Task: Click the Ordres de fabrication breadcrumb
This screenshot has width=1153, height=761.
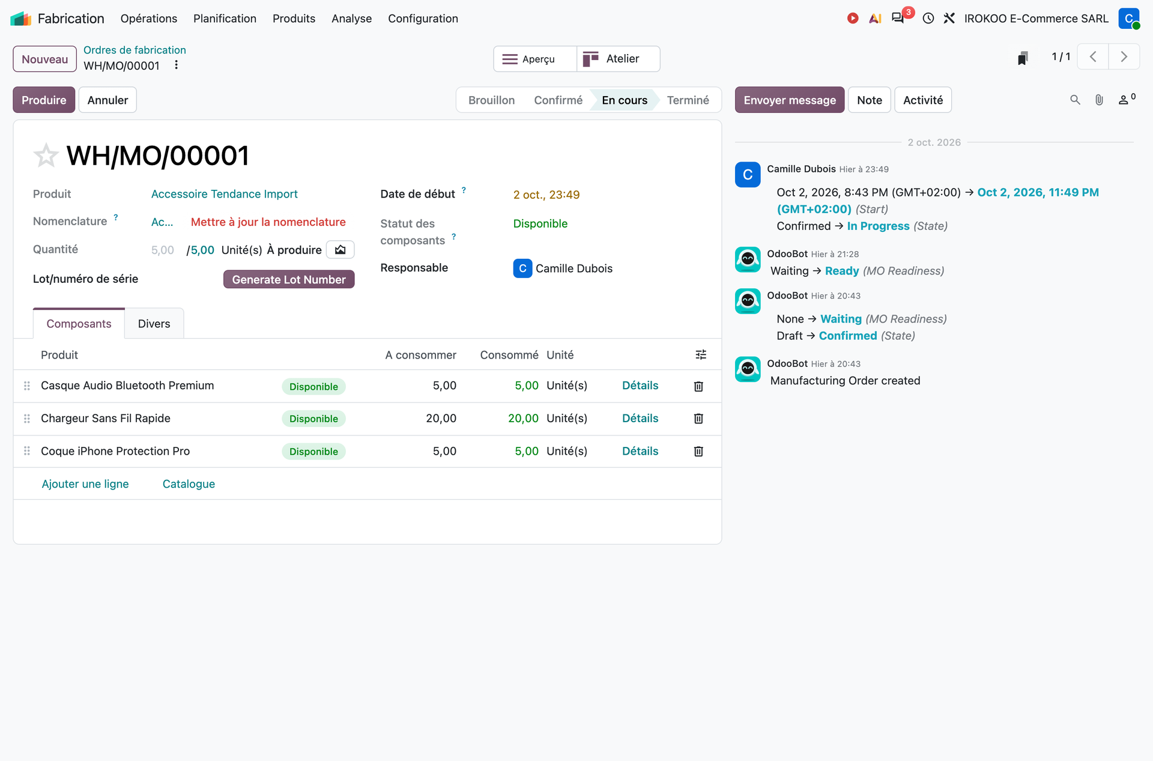Action: (135, 50)
